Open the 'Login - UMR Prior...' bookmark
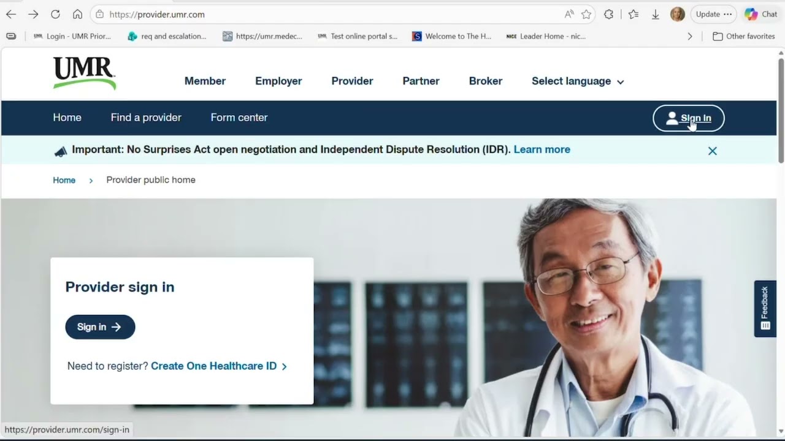The width and height of the screenshot is (785, 441). pyautogui.click(x=72, y=36)
